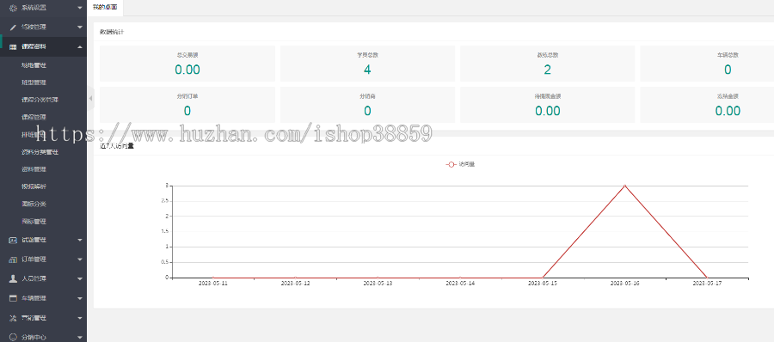Screen dimensions: 774x342
Task: Click the 待提现金额 card value 0.00
Action: click(548, 111)
